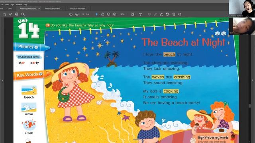Switch to the Basic6 SB Wonderf document tab

[78, 8]
